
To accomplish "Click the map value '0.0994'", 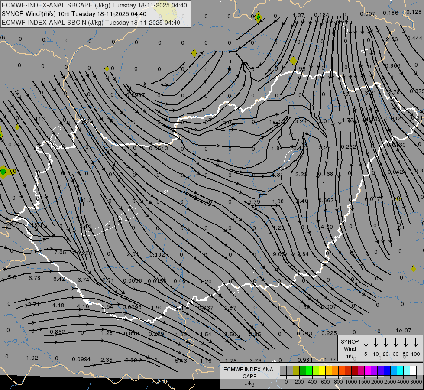I will [81, 359].
